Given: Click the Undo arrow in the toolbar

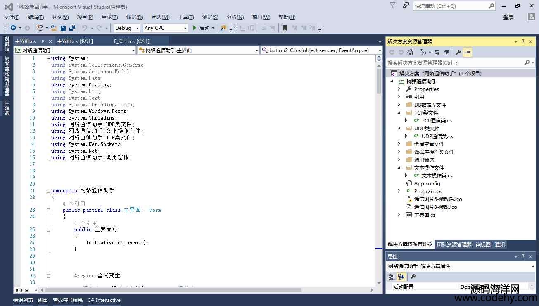Looking at the screenshot, I should tap(84, 28).
